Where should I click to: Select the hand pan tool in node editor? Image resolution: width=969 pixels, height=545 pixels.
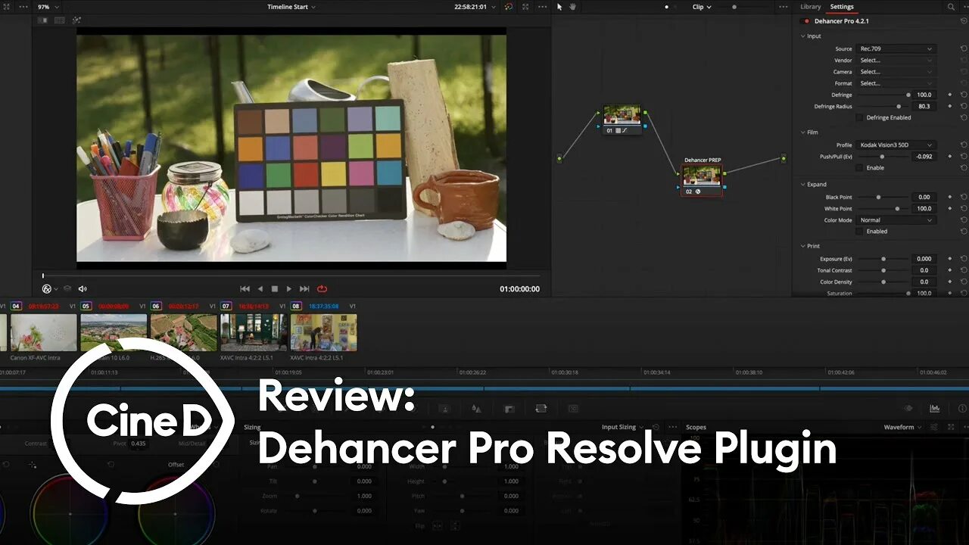point(572,7)
